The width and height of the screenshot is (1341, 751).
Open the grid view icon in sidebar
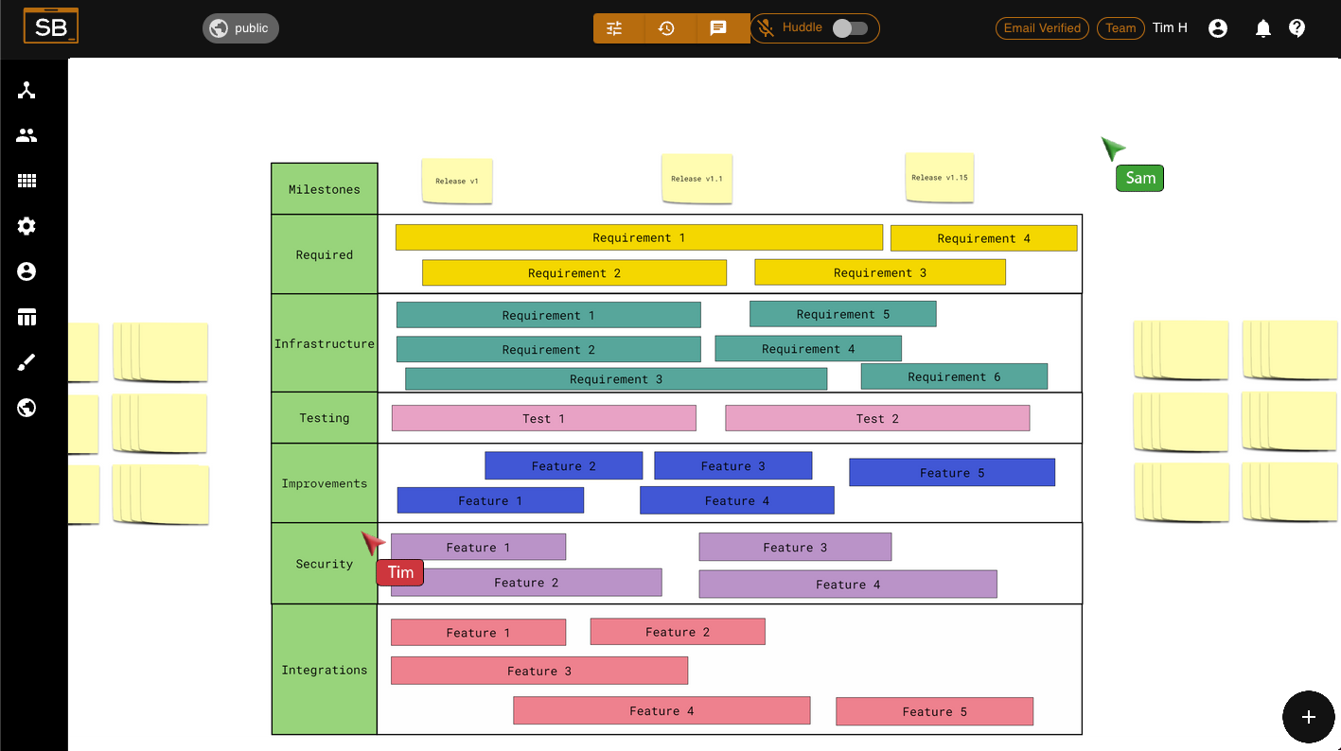pos(26,181)
